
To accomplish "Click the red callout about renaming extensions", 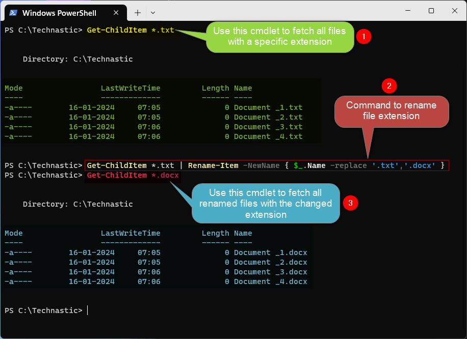I will [x=391, y=111].
